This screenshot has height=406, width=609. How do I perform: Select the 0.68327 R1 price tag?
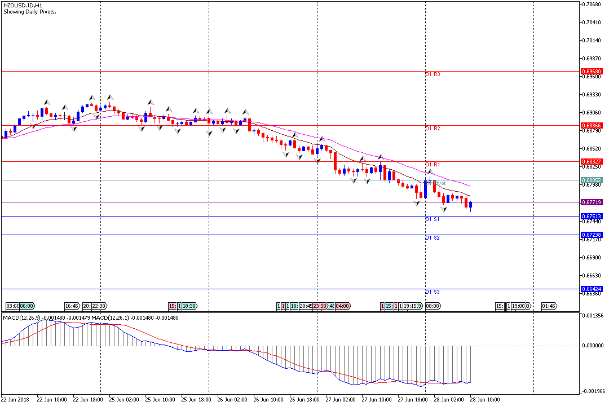coord(592,161)
